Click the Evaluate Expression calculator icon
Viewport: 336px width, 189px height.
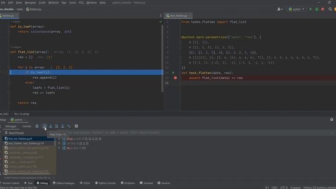pyautogui.click(x=76, y=126)
